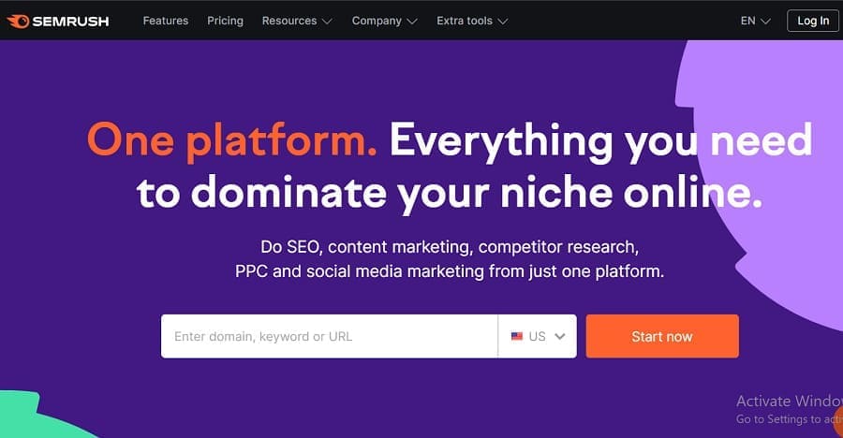This screenshot has width=843, height=438.
Task: Click the SEMRUSH wordmark text
Action: click(70, 21)
